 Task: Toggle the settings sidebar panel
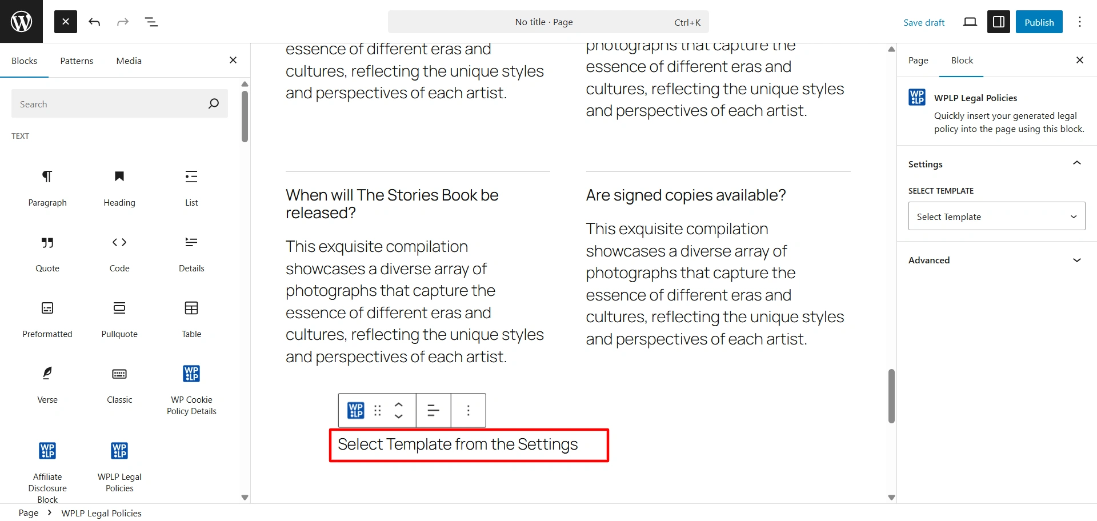pos(998,22)
